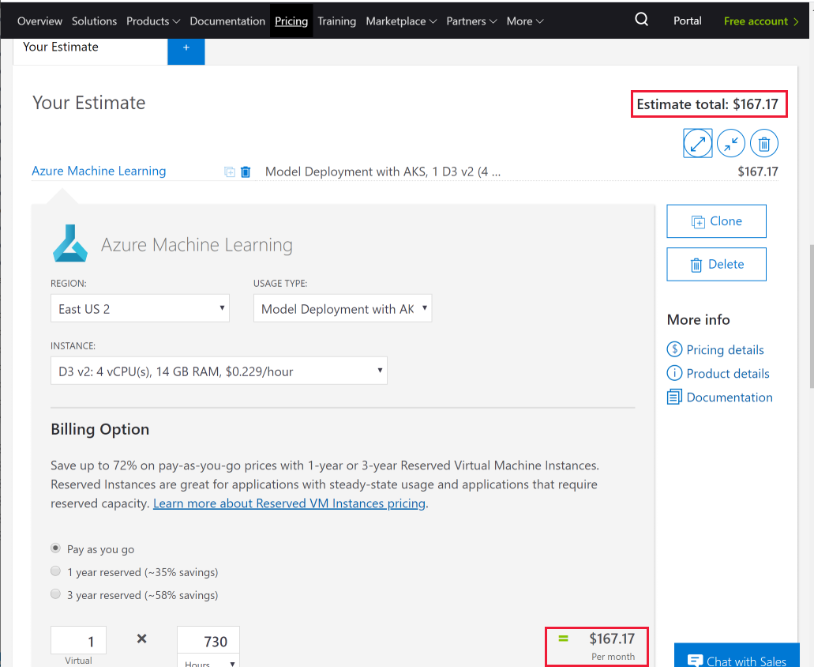Screen dimensions: 814x667
Task: Click the small clone icon beside Azure Machine Learning
Action: click(x=229, y=171)
